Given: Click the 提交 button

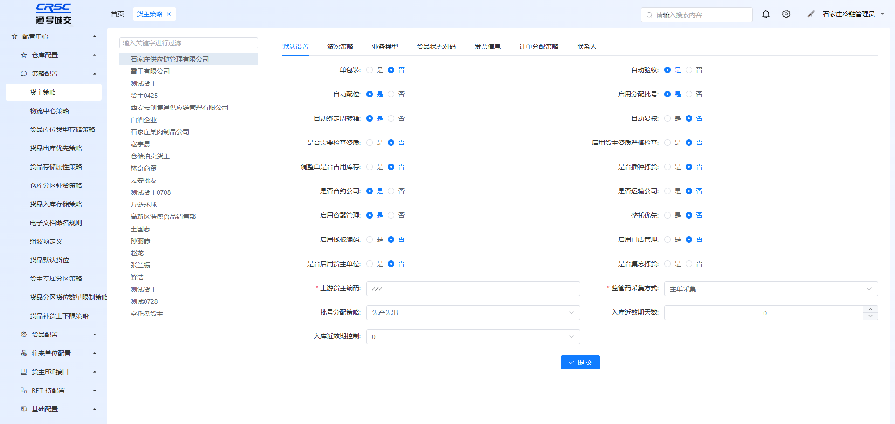Looking at the screenshot, I should 580,362.
